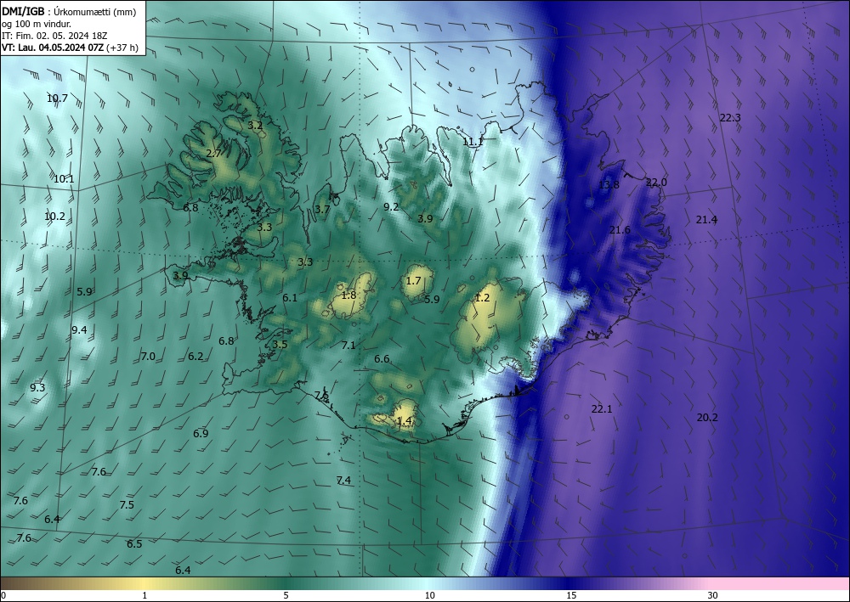Select the 22.1 value southeast offshore
This screenshot has height=602, width=850.
click(x=602, y=409)
